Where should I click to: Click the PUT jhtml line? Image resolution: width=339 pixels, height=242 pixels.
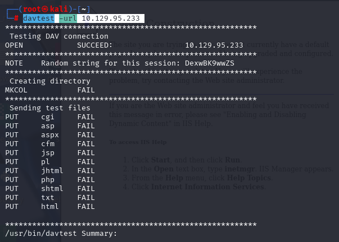click(x=50, y=171)
